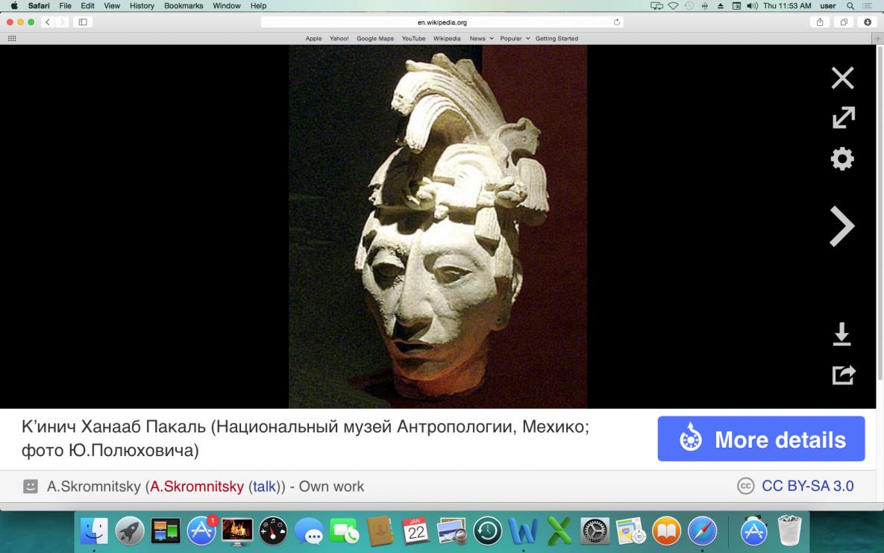Open the user account menu
Viewport: 884px width, 553px height.
tap(827, 6)
